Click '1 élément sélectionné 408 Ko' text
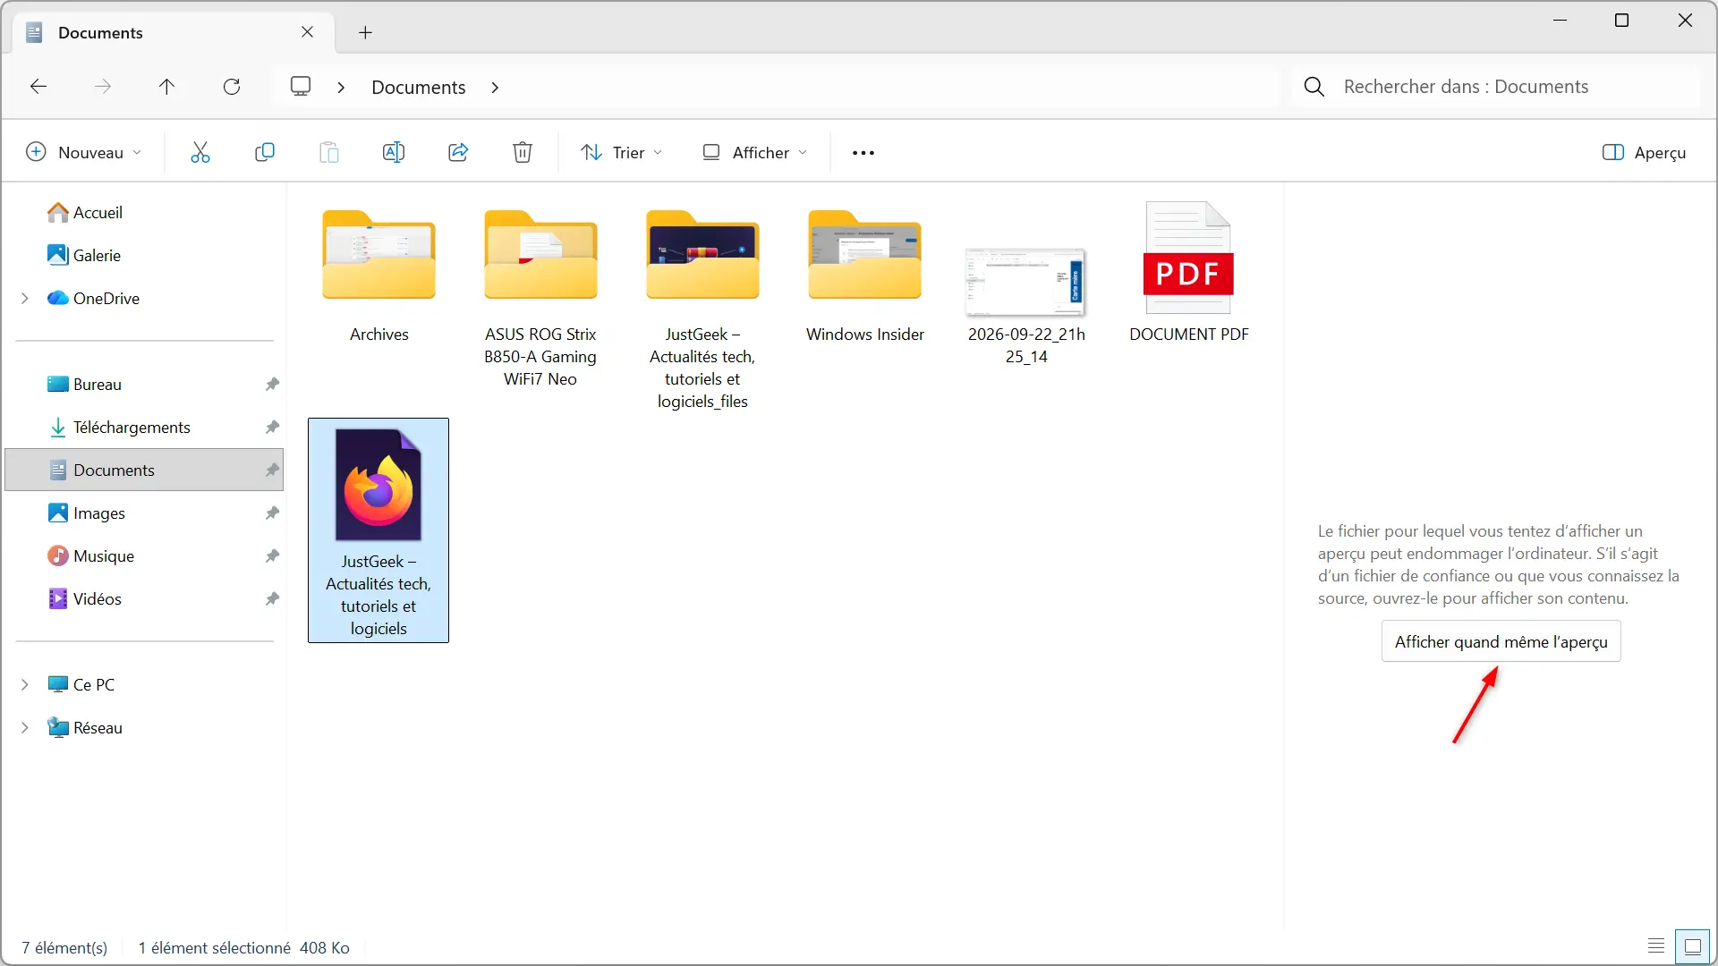This screenshot has width=1718, height=966. click(x=244, y=947)
